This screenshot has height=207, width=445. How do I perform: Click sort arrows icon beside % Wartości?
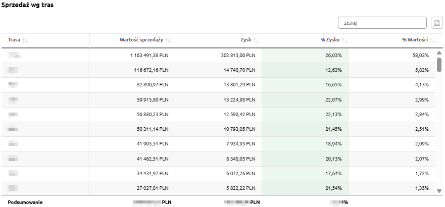coord(433,40)
